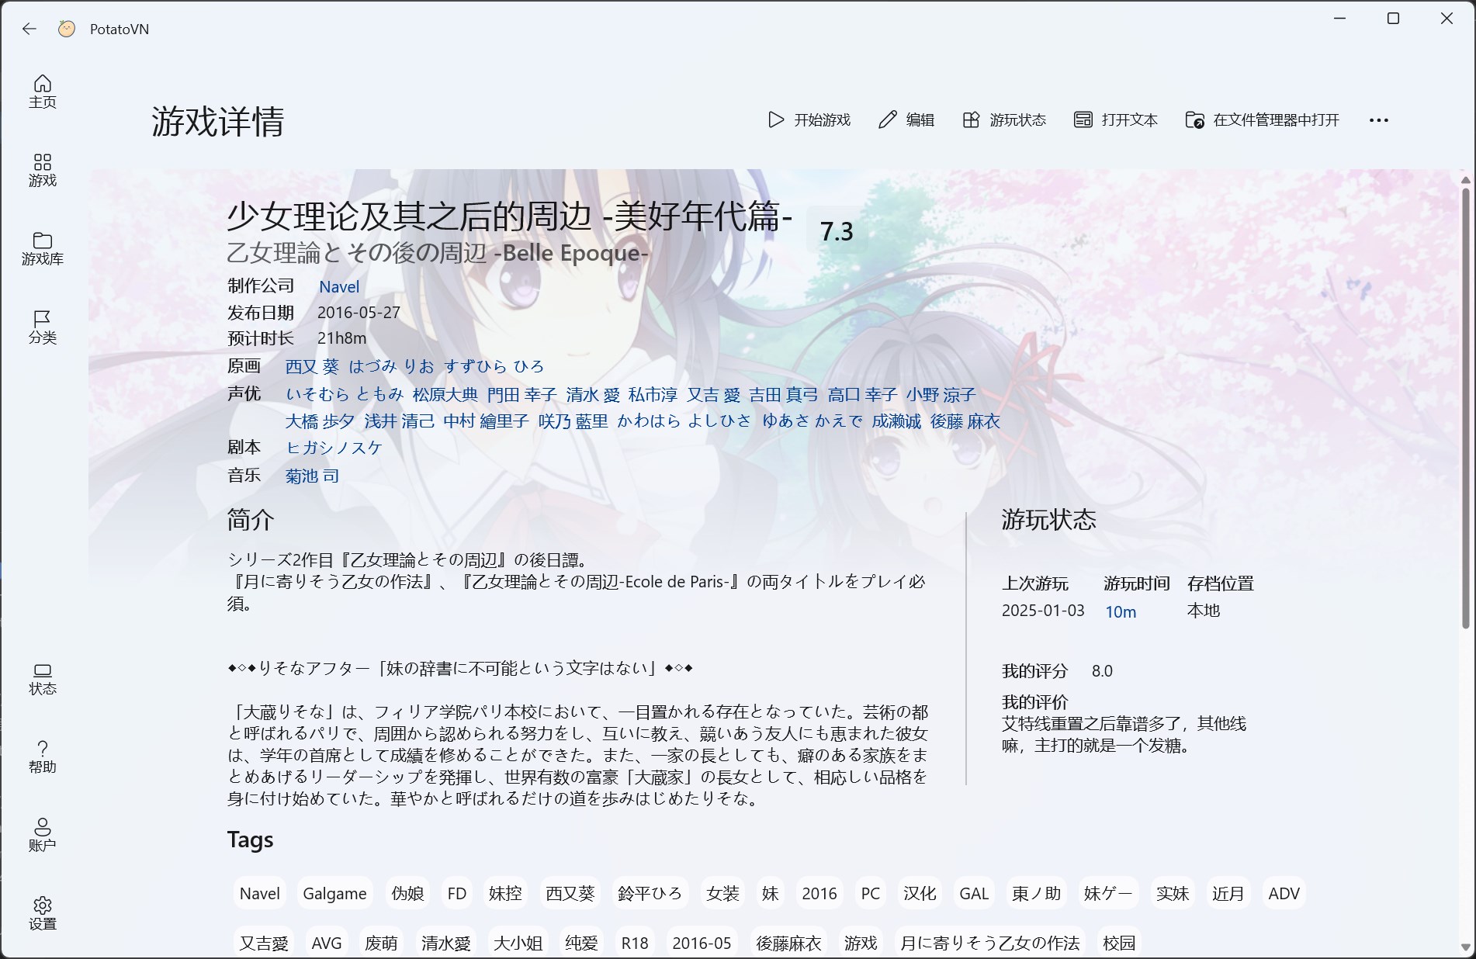Open voice actor 清水 愛 link
Image resolution: width=1476 pixels, height=959 pixels.
(593, 394)
